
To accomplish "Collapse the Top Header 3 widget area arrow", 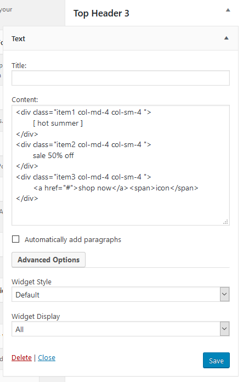I will pyautogui.click(x=228, y=10).
